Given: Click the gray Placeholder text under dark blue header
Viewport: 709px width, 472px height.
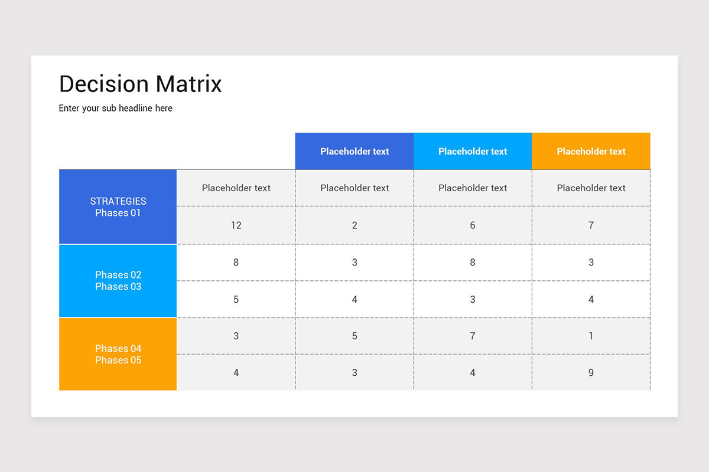Looking at the screenshot, I should pyautogui.click(x=354, y=188).
